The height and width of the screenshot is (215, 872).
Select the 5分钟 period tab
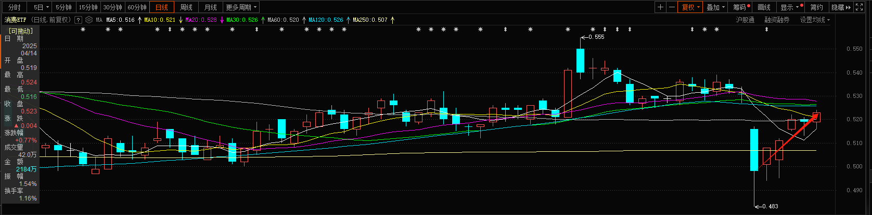point(63,7)
